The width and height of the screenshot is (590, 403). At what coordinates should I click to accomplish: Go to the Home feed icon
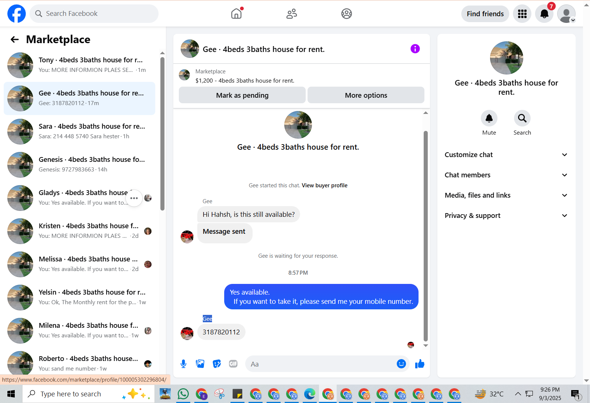(236, 14)
